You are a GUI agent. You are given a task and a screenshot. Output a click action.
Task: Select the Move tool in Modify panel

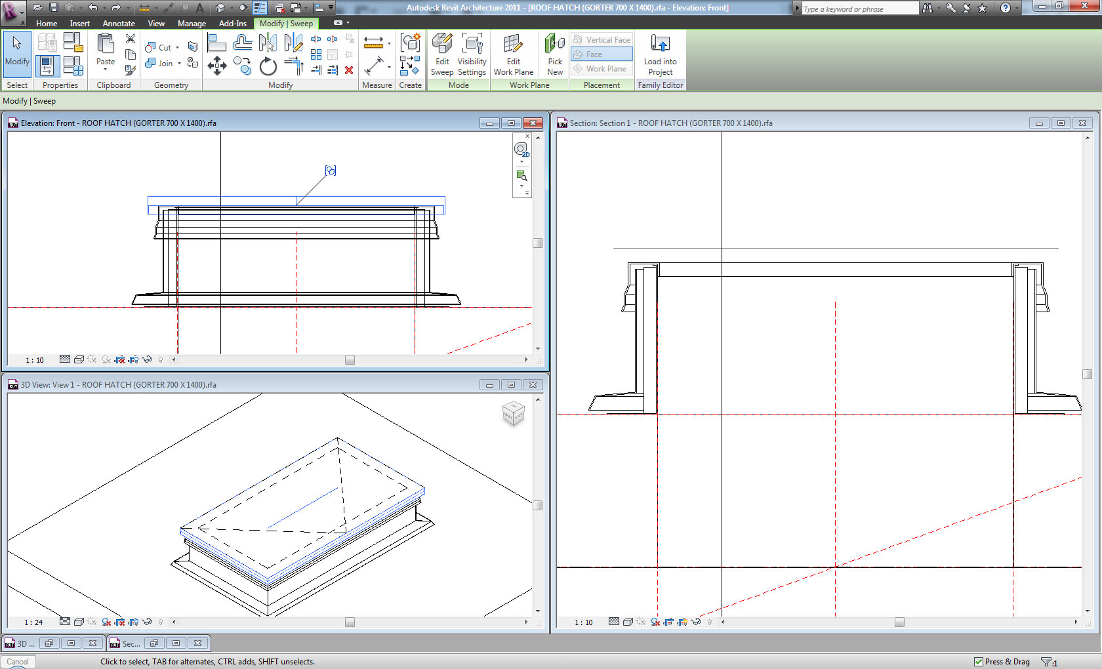pos(217,66)
